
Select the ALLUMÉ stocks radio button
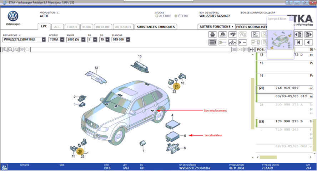coord(157,16)
